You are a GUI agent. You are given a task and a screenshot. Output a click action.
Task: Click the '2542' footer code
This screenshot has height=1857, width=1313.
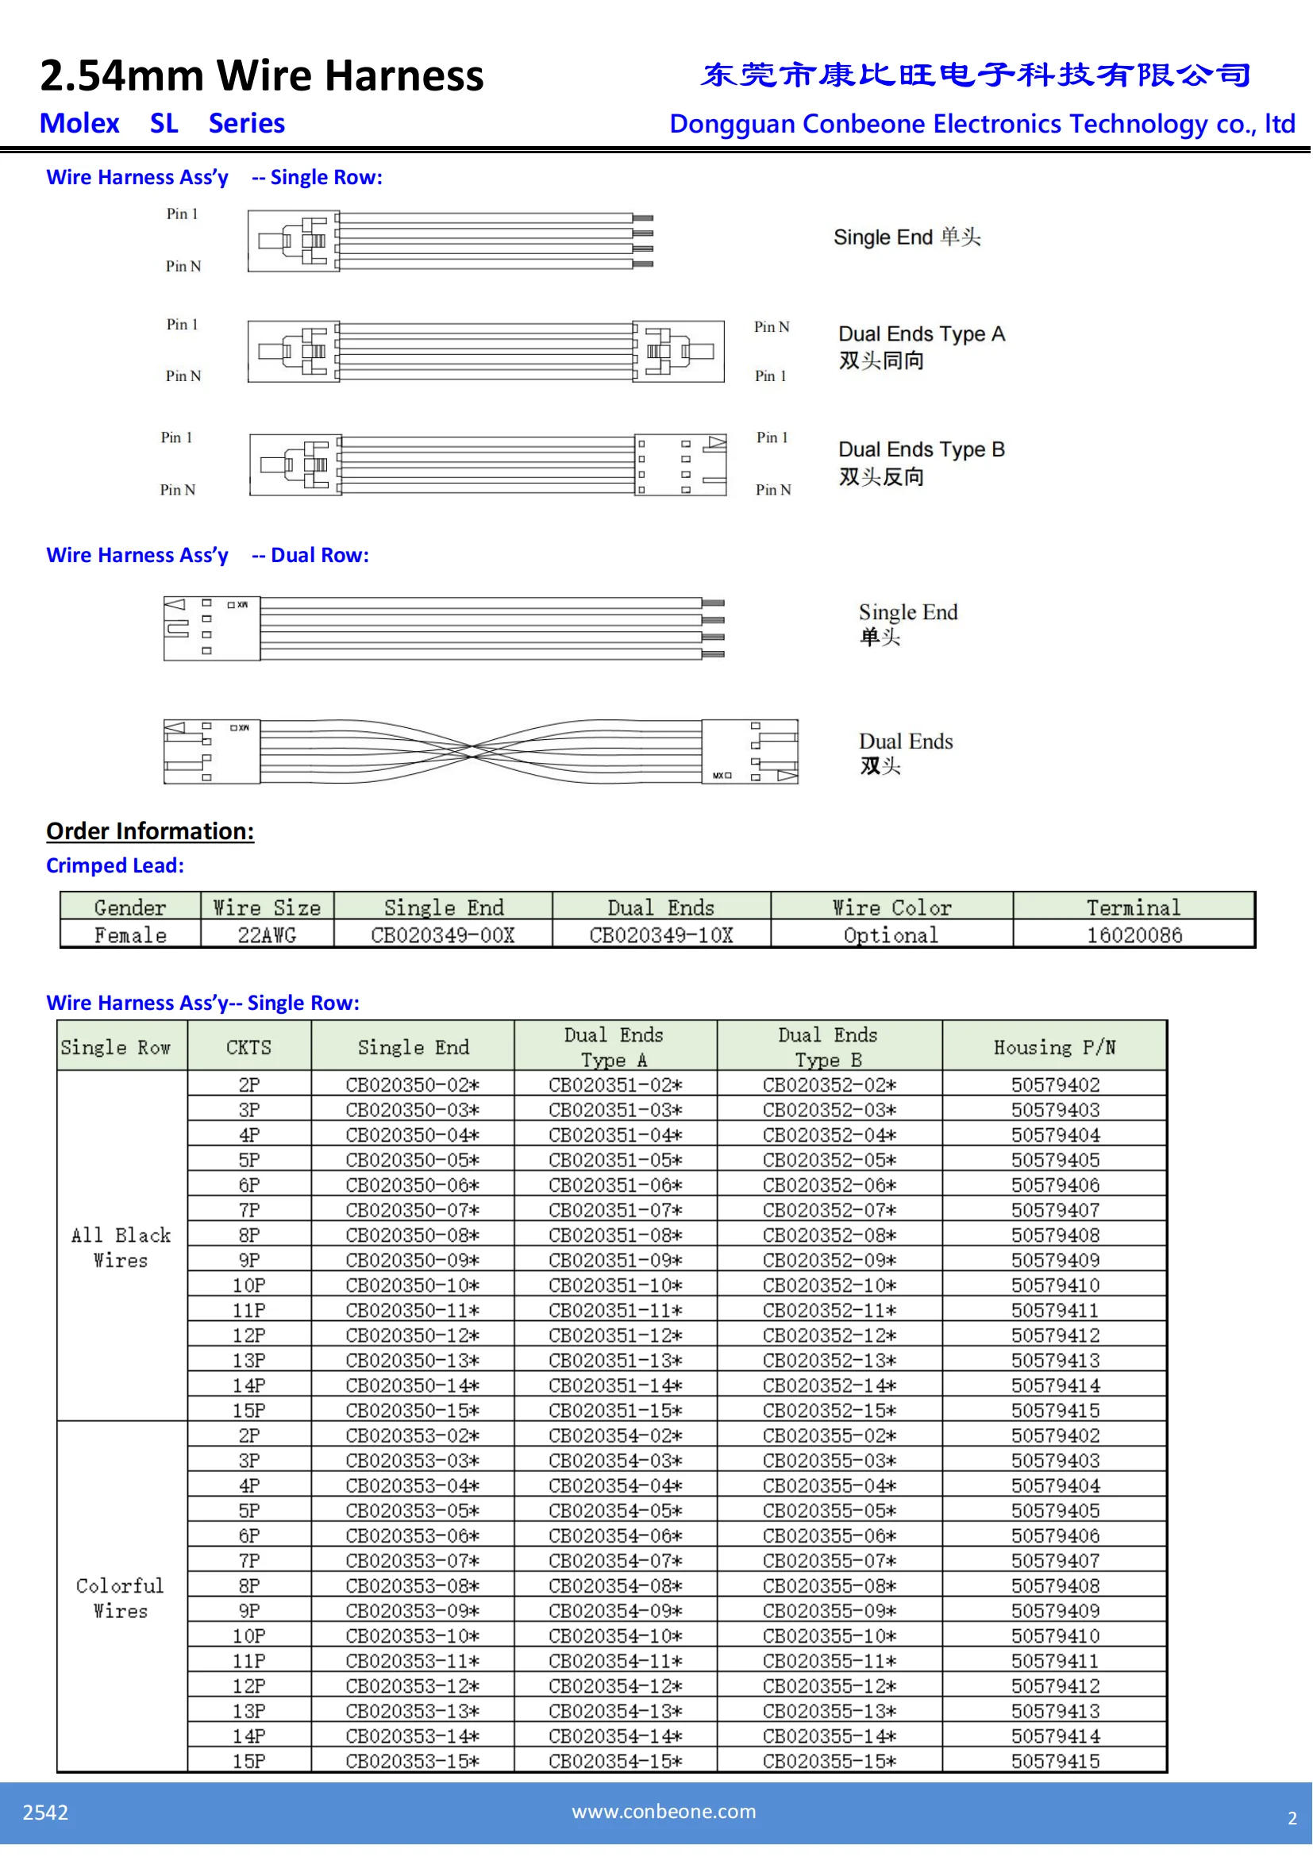click(x=45, y=1813)
